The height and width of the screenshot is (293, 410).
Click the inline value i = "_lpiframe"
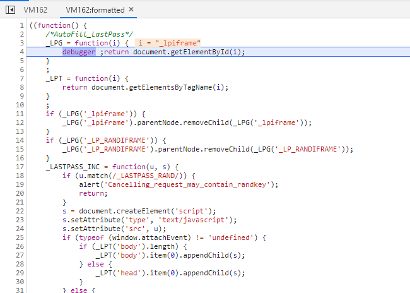168,43
